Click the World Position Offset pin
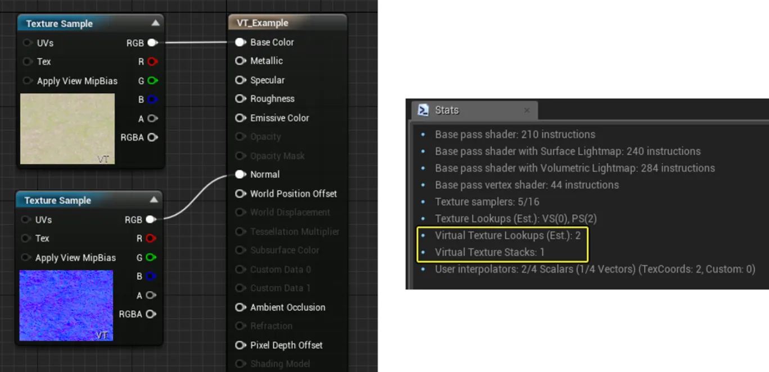The image size is (769, 372). [x=241, y=194]
